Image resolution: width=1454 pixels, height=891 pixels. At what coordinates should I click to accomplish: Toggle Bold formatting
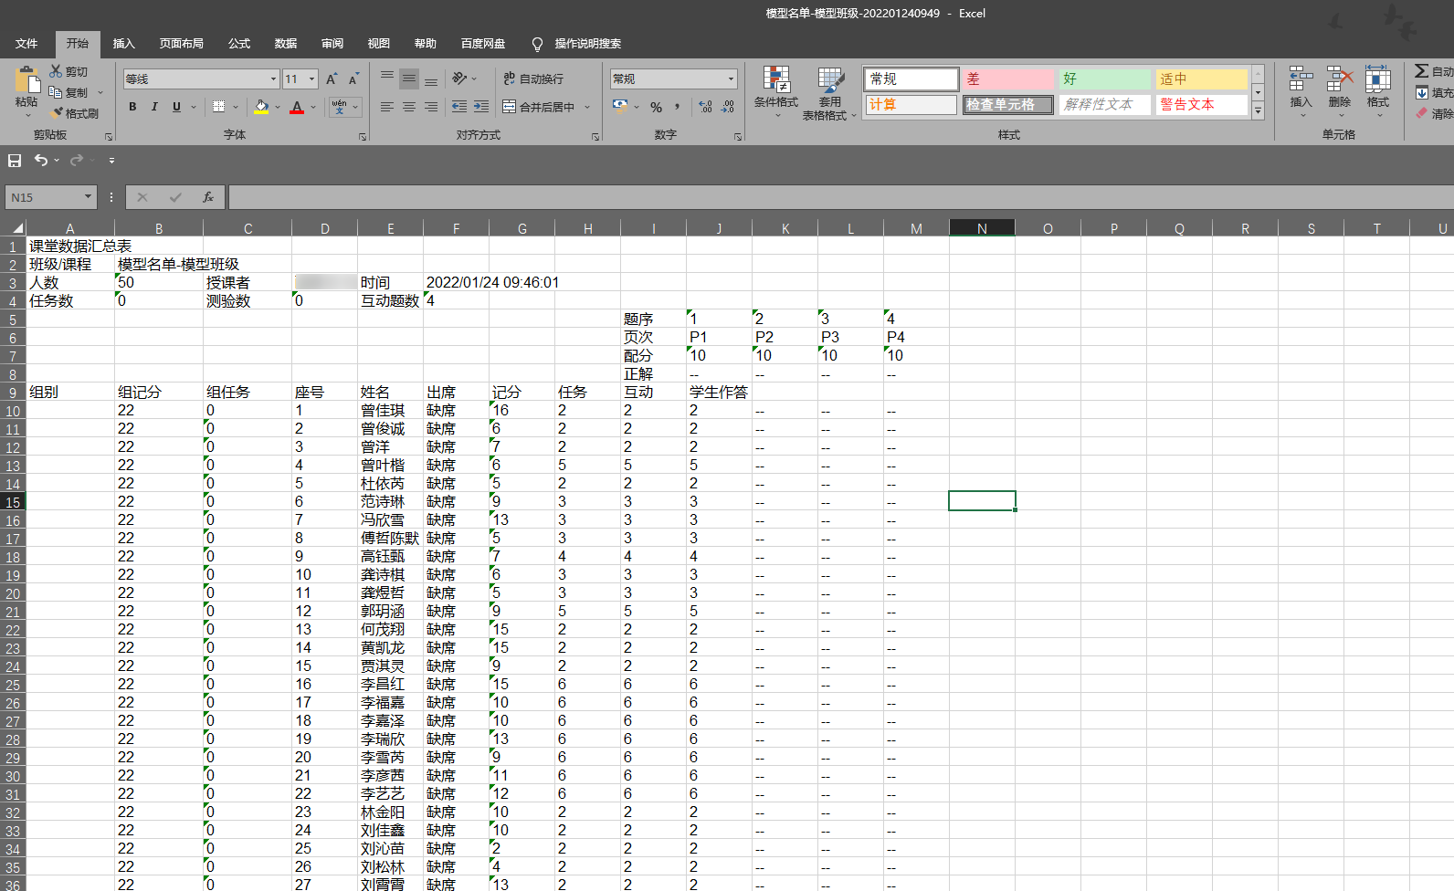(132, 108)
